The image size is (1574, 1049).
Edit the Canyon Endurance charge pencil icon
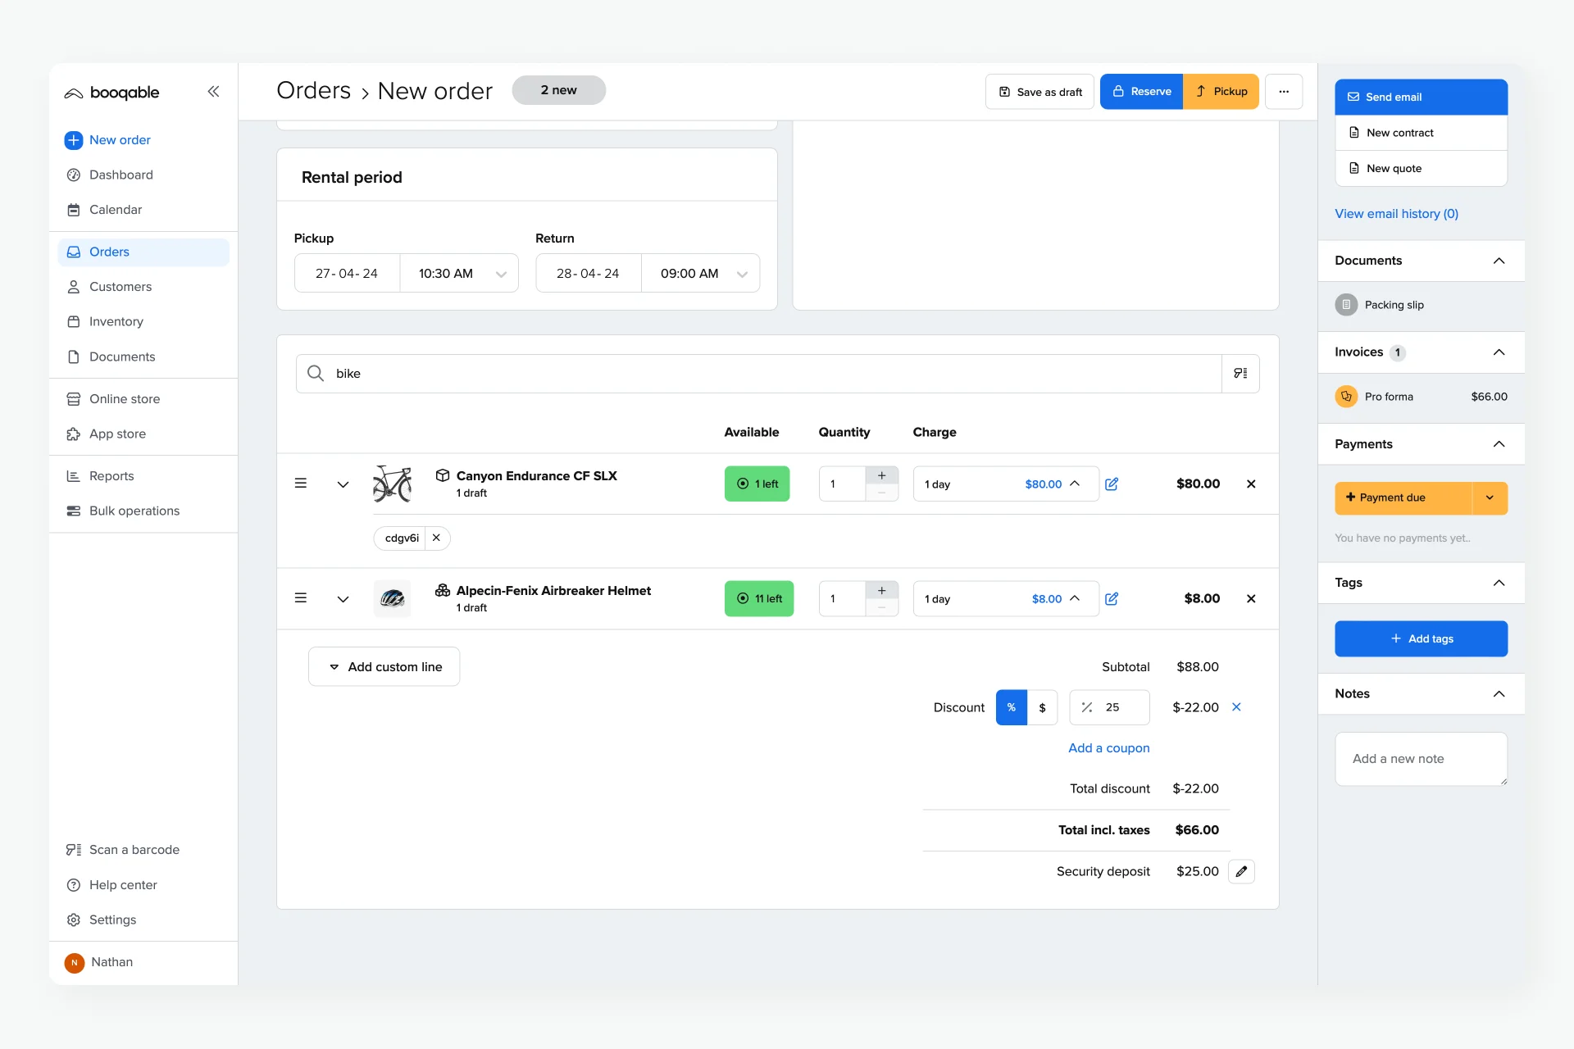[x=1112, y=484]
